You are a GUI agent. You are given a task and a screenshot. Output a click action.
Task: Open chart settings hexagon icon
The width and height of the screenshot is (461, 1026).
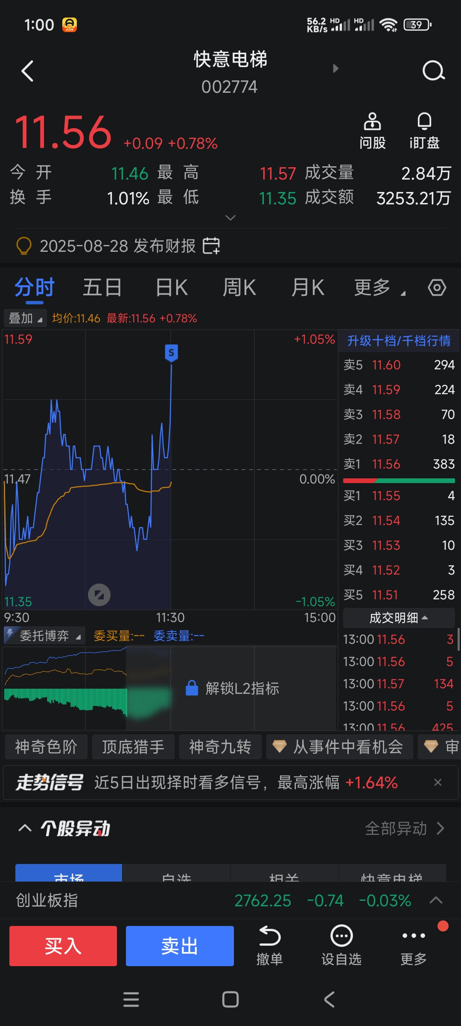pyautogui.click(x=437, y=288)
